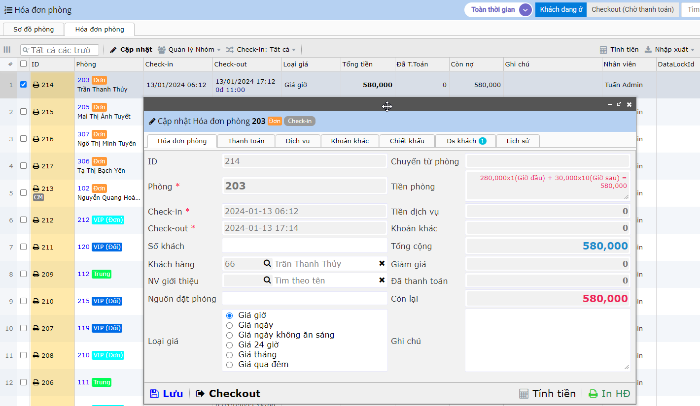Save the invoice with Lưu button
This screenshot has width=700, height=406.
click(166, 394)
